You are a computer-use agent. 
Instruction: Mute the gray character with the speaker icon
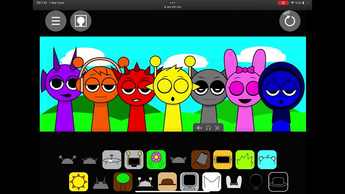click(x=199, y=128)
